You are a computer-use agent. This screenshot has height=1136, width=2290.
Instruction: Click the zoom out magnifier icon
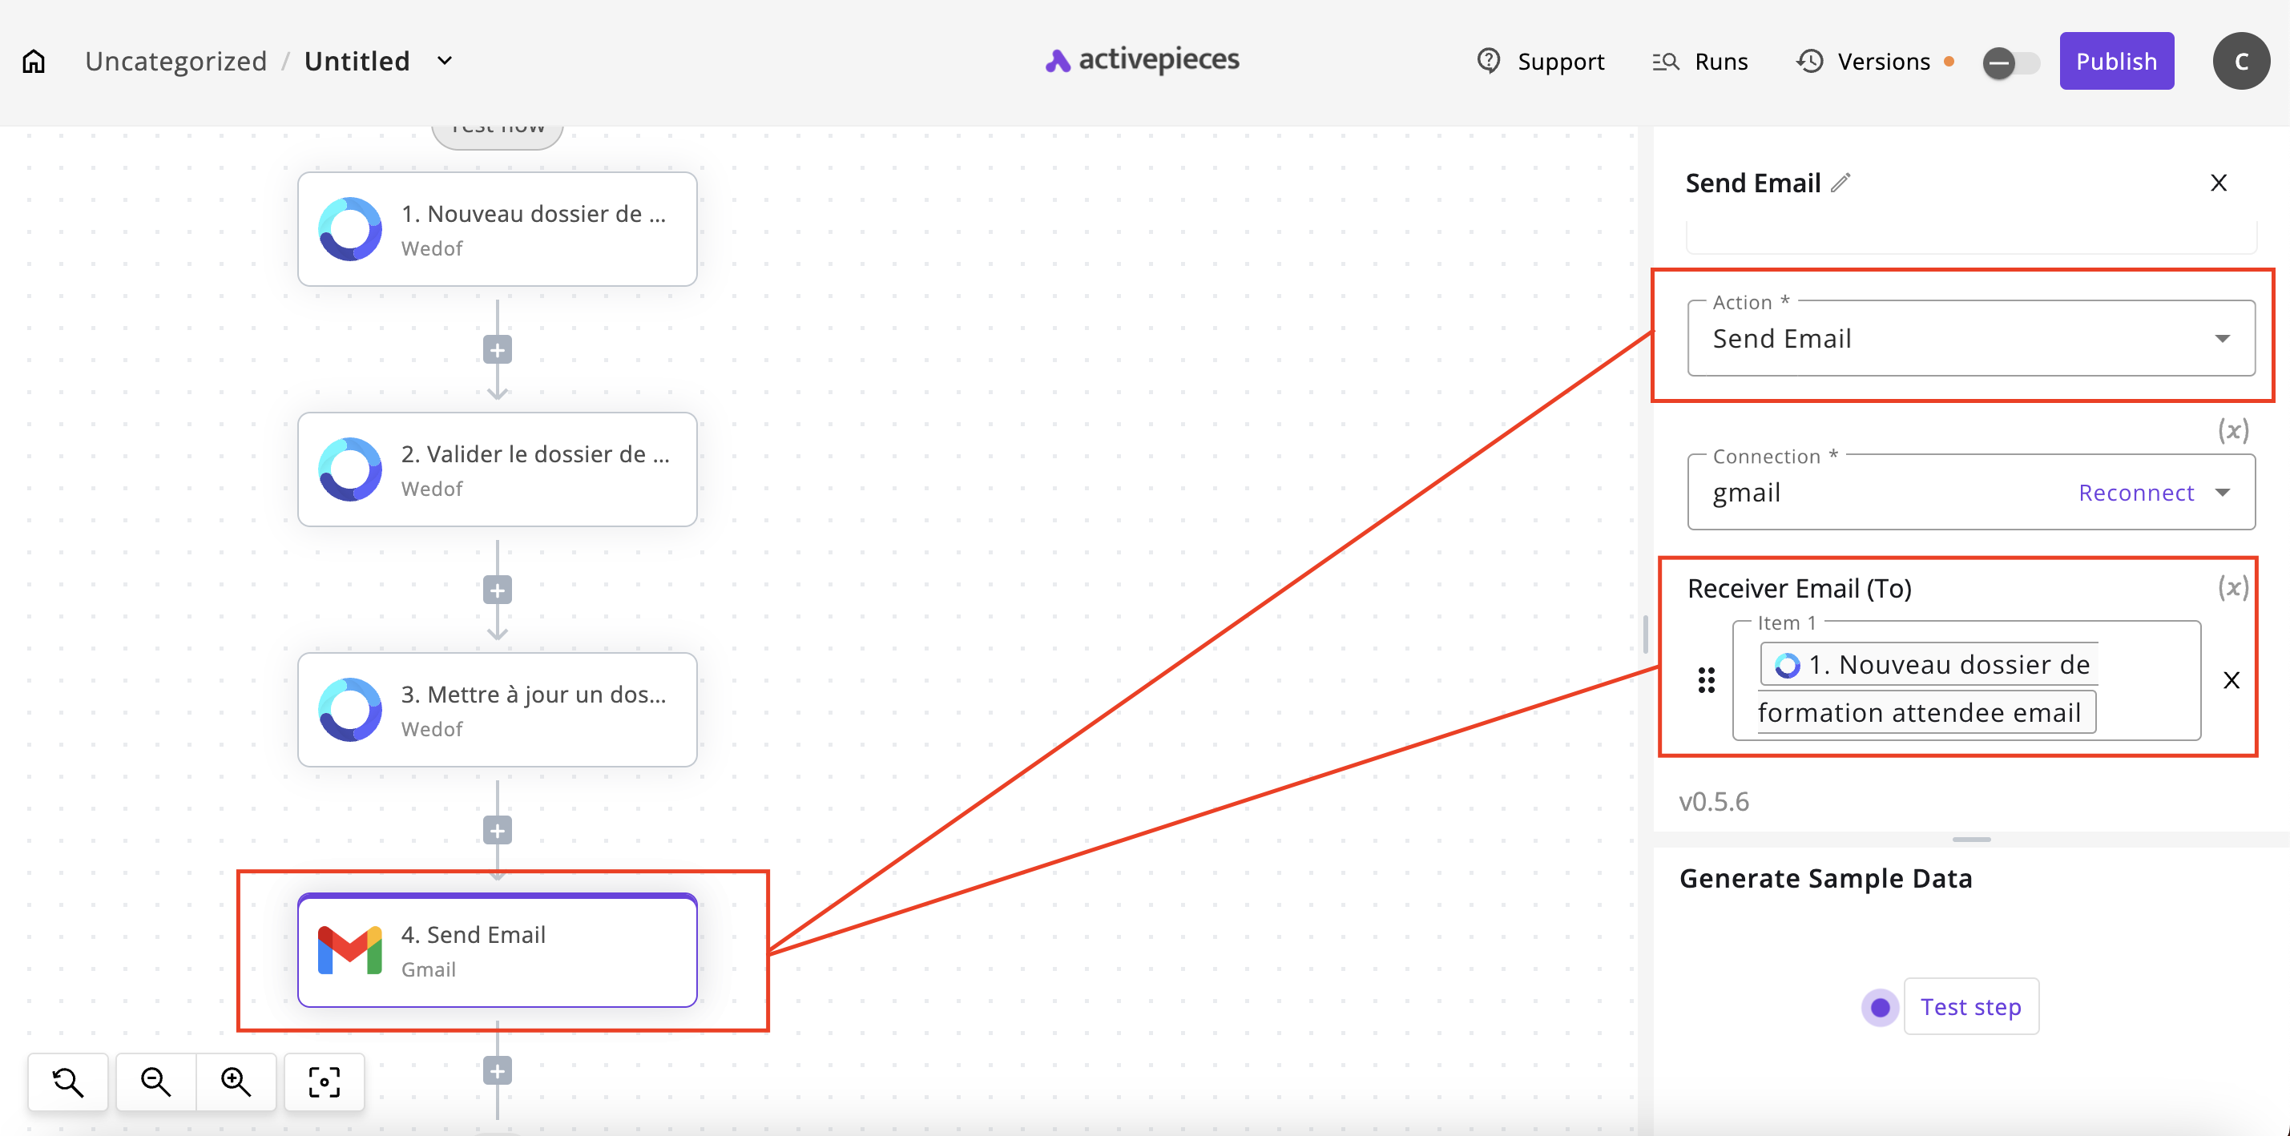coord(155,1082)
